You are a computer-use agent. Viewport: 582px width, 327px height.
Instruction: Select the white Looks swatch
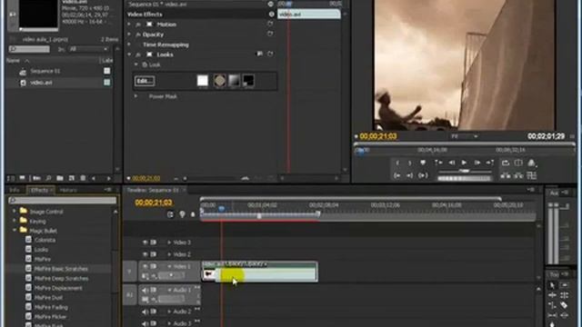(x=203, y=81)
